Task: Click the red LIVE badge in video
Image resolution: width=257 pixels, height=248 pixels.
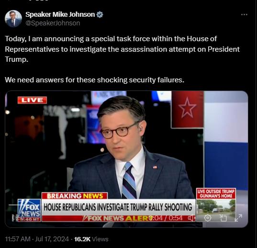Action: [x=32, y=100]
